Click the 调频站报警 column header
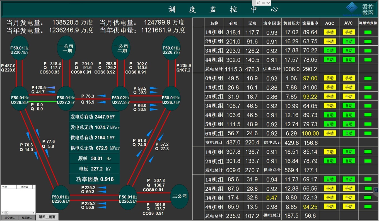The height and width of the screenshot is (221, 379). [368, 23]
